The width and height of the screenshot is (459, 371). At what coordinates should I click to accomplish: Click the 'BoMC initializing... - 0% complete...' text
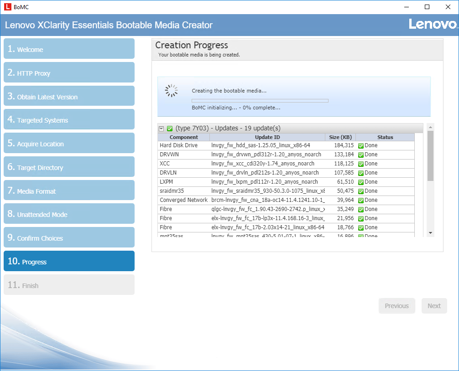pyautogui.click(x=236, y=108)
